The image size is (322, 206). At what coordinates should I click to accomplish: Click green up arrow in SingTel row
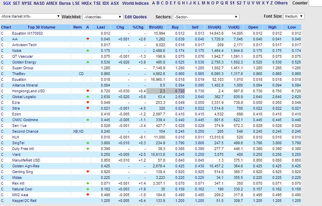(88, 143)
